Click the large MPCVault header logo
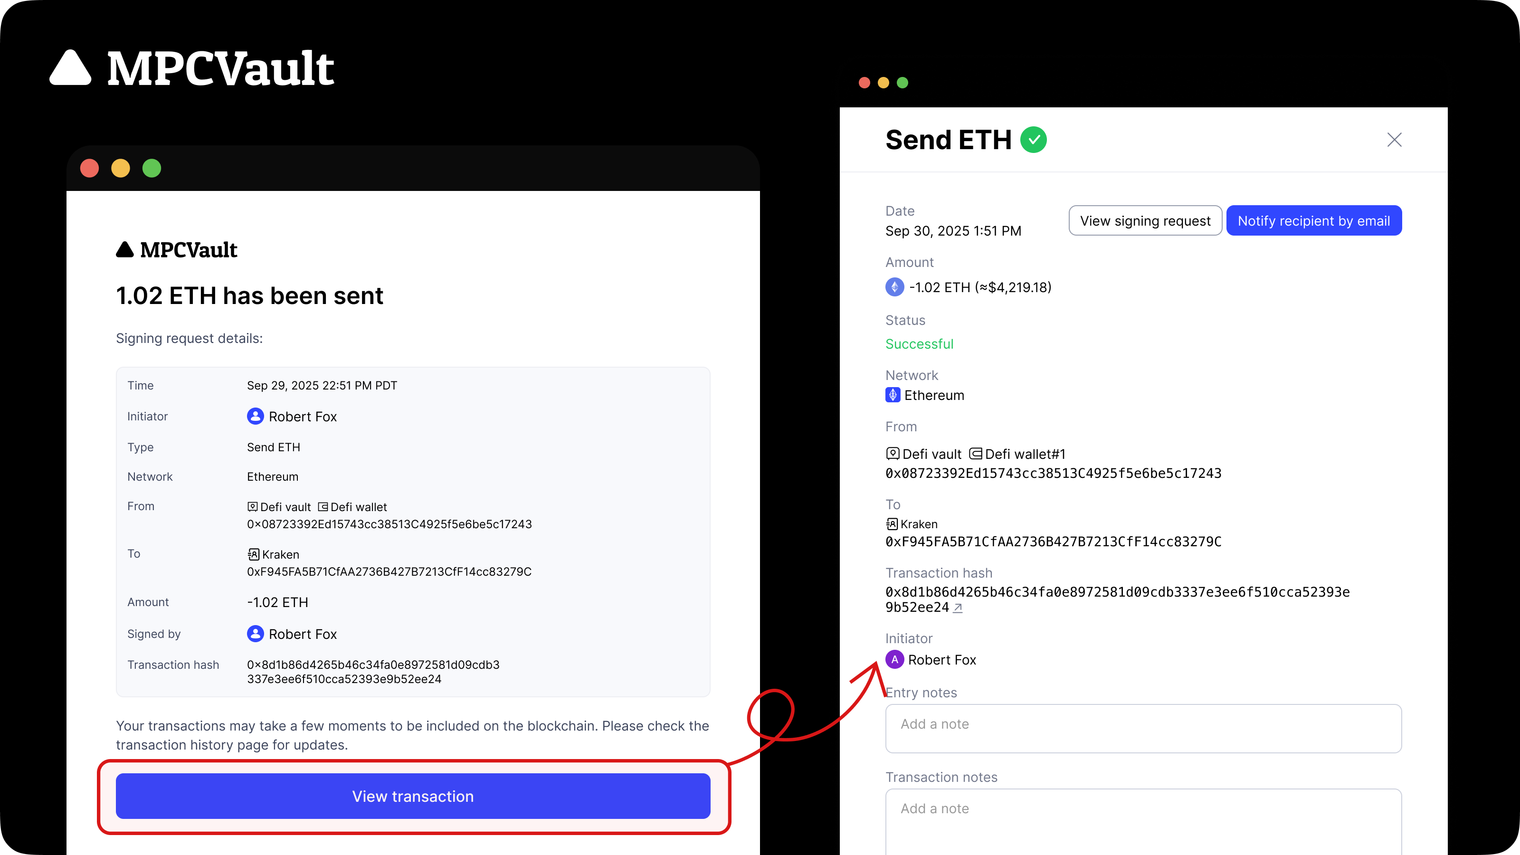 coord(192,68)
